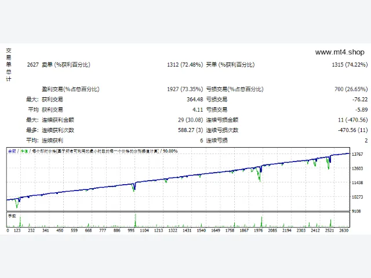
Task: Select the 连续获利次数 label
Action: coord(58,130)
